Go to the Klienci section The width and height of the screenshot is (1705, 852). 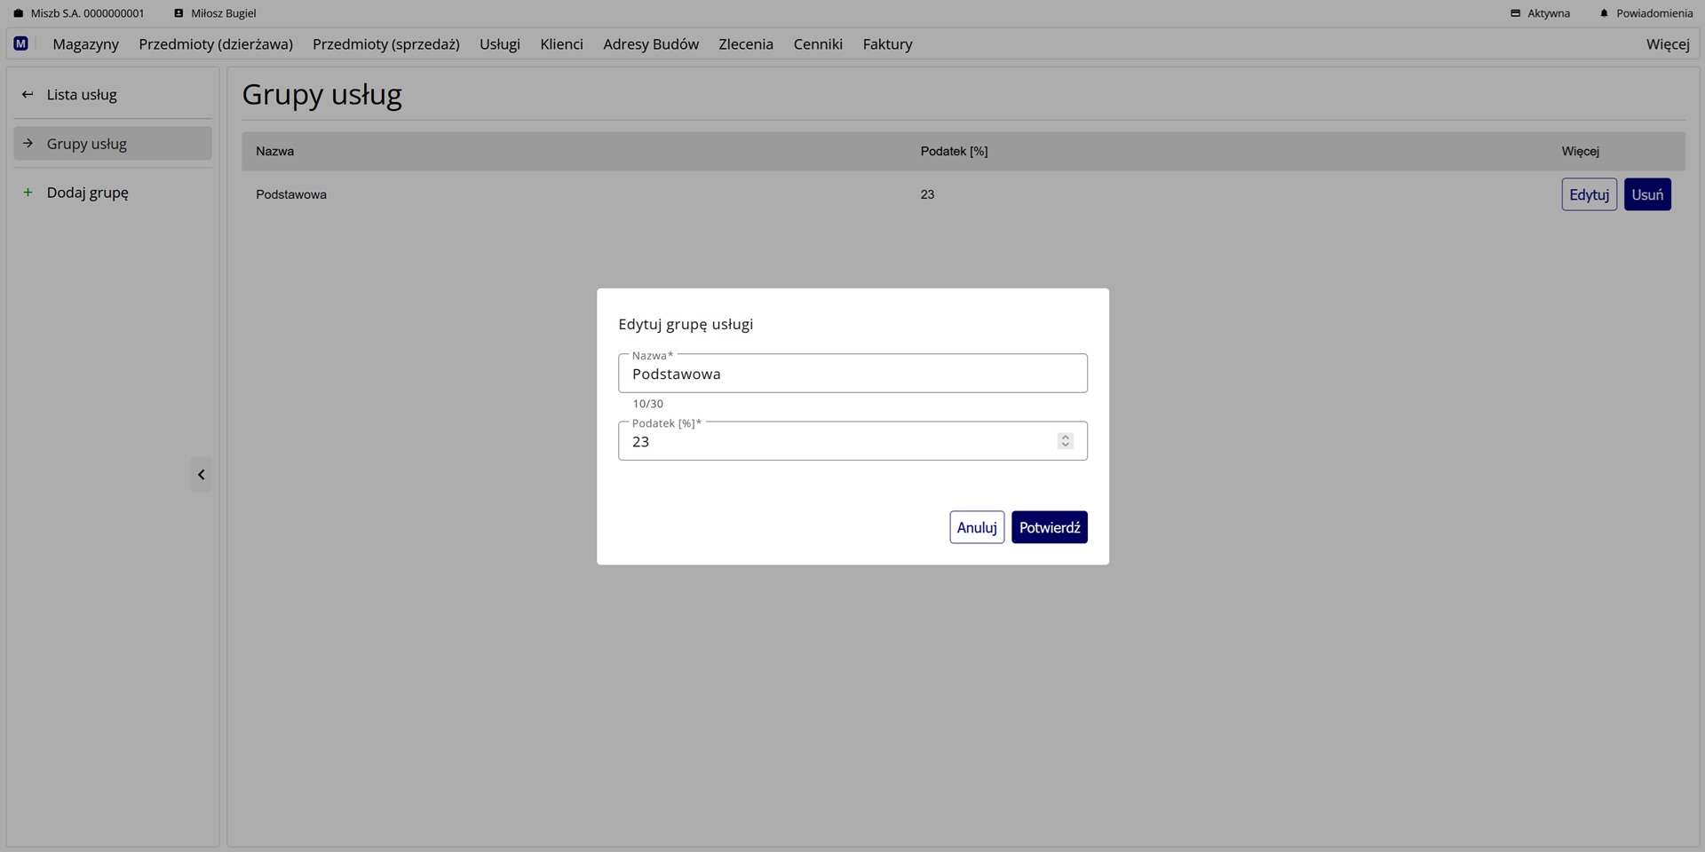(x=561, y=44)
